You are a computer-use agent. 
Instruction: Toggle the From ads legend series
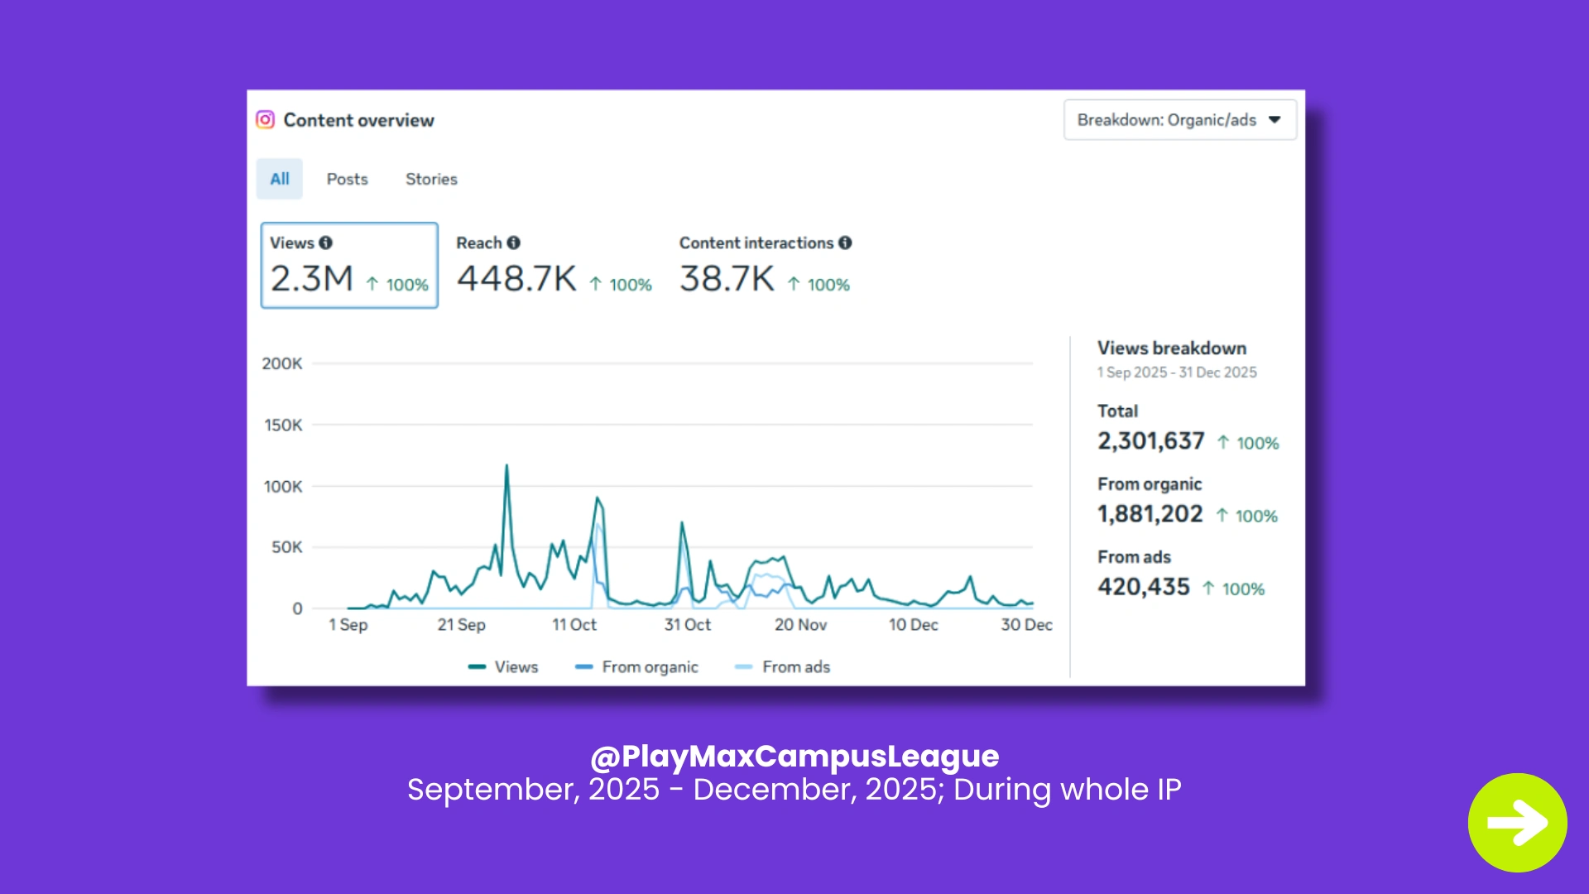(x=783, y=667)
